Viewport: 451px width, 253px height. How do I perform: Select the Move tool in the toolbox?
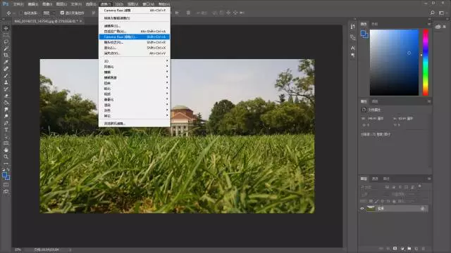[x=6, y=28]
